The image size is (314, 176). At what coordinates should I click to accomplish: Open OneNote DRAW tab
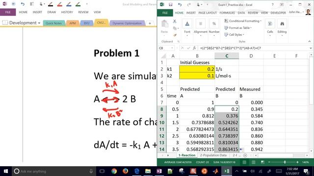point(52,12)
